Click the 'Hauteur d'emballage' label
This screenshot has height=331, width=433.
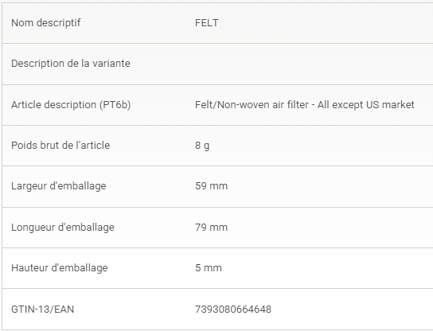point(60,268)
